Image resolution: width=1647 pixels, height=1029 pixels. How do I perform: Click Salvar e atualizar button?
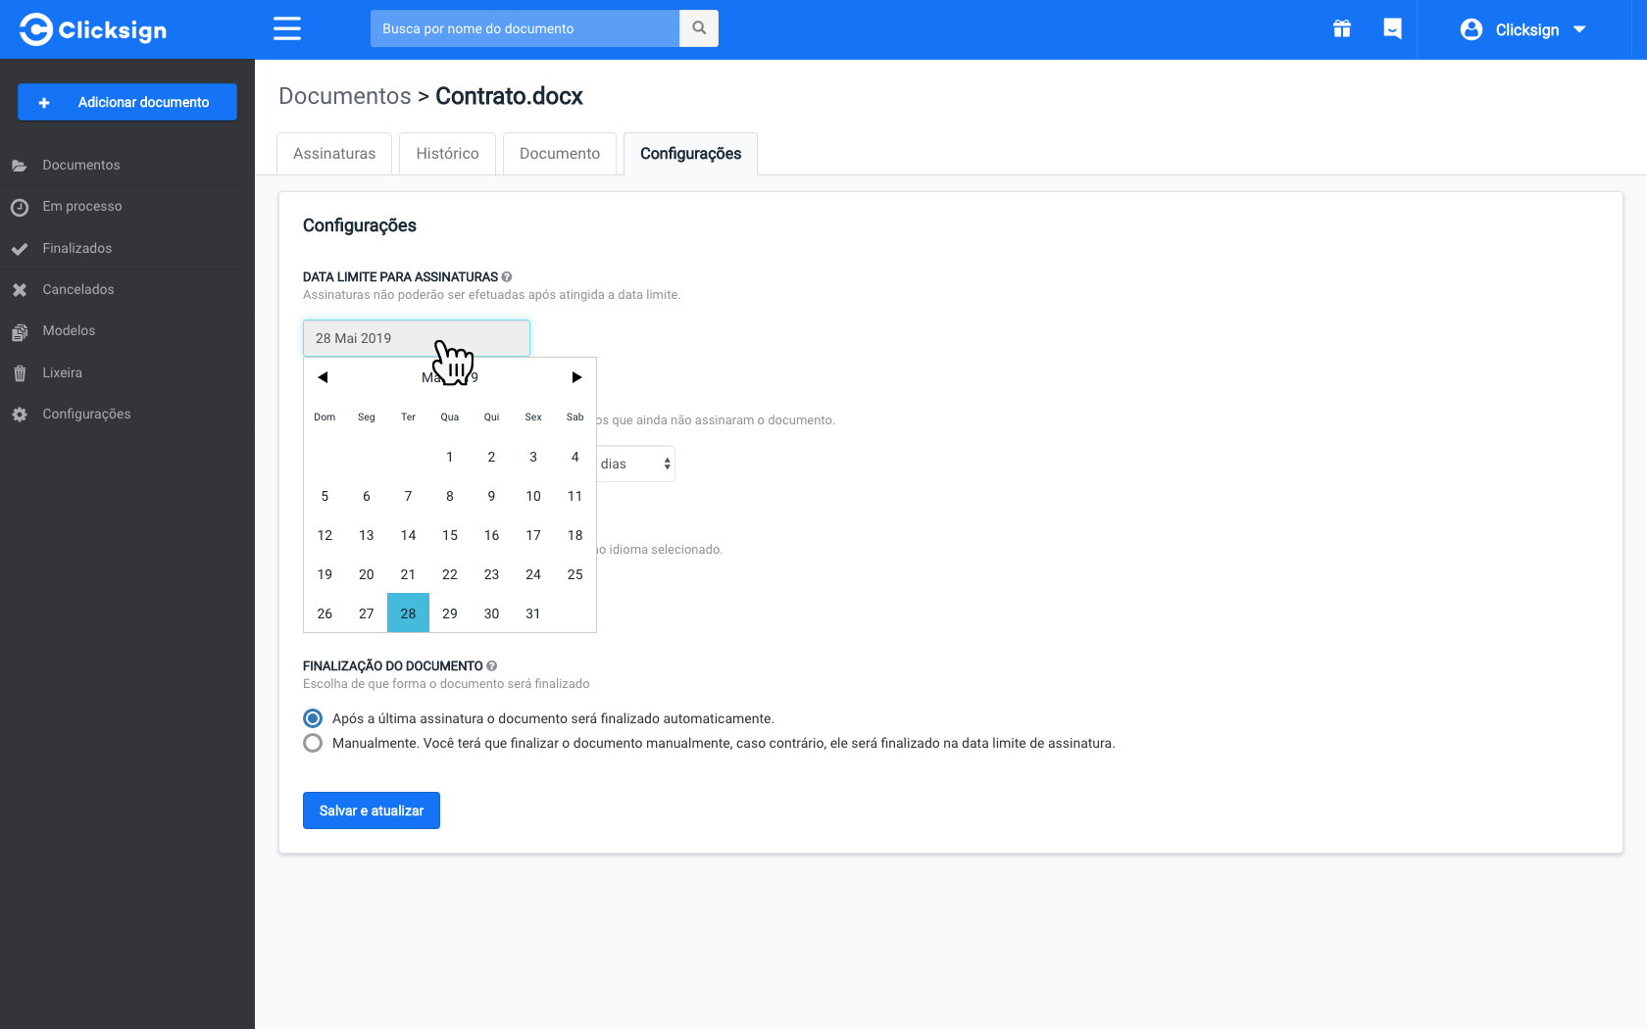[372, 810]
